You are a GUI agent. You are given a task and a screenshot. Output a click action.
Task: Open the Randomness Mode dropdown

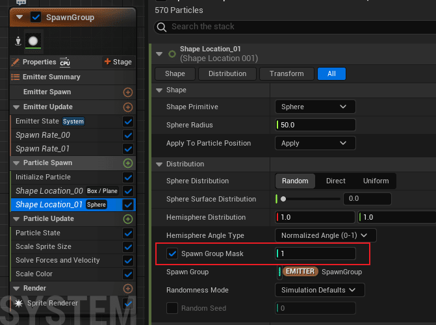(x=320, y=290)
